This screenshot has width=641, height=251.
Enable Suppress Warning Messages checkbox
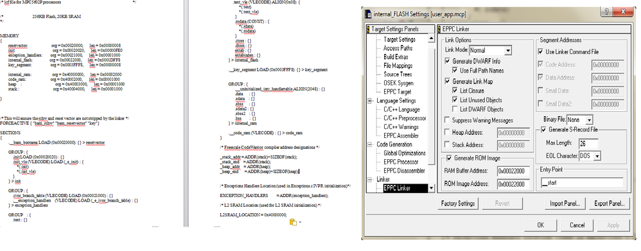pyautogui.click(x=447, y=120)
